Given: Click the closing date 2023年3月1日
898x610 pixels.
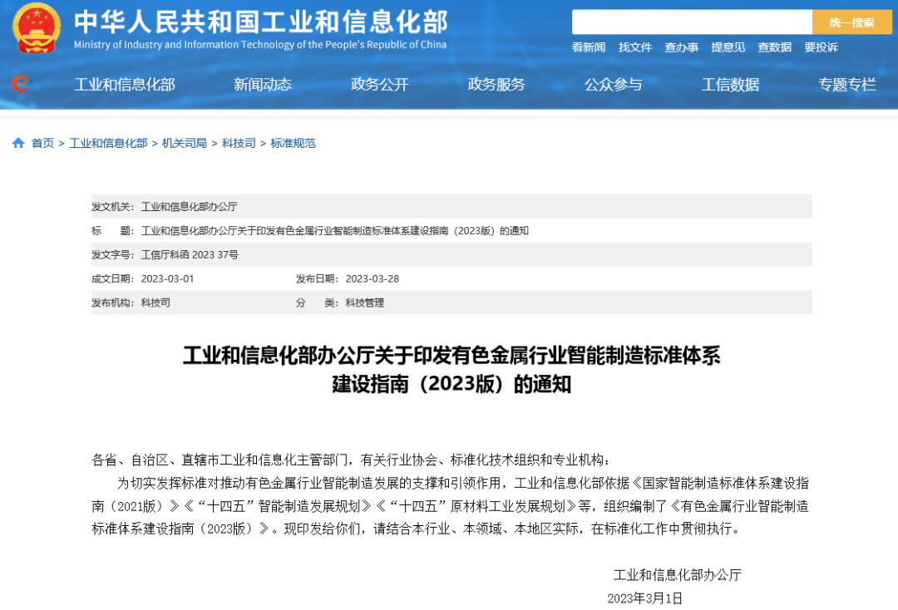Looking at the screenshot, I should click(645, 598).
